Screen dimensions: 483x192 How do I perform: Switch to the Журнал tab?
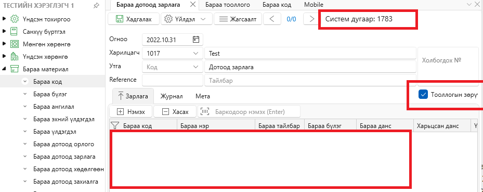171,96
